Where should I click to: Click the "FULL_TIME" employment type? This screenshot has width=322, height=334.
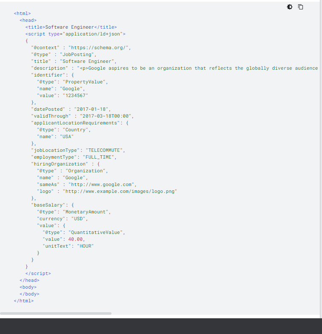click(98, 157)
